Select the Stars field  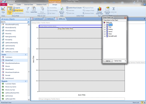[x=110, y=34]
